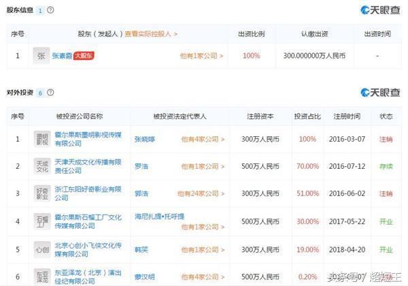Click the 东亚泽龙 company logo

(x=42, y=277)
